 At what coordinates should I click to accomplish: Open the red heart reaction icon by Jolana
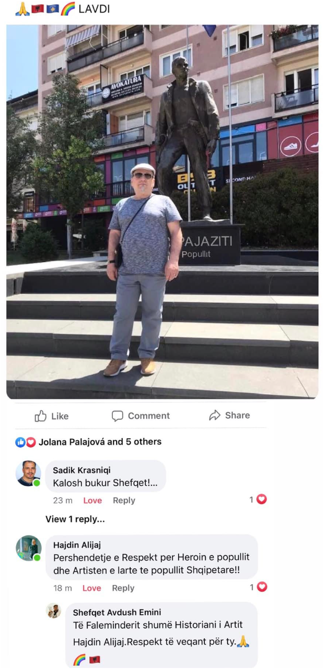click(x=30, y=442)
